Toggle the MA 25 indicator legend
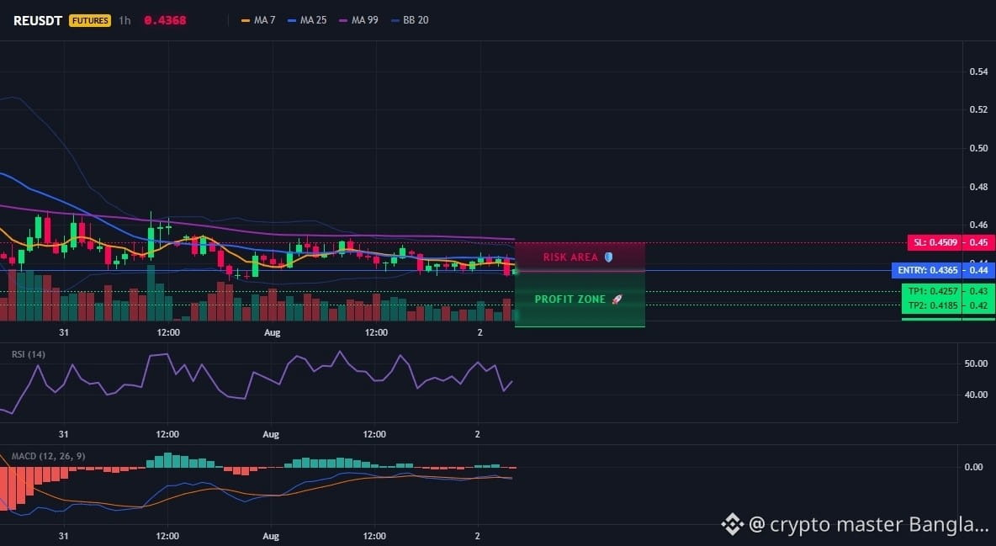This screenshot has width=996, height=546. 307,20
